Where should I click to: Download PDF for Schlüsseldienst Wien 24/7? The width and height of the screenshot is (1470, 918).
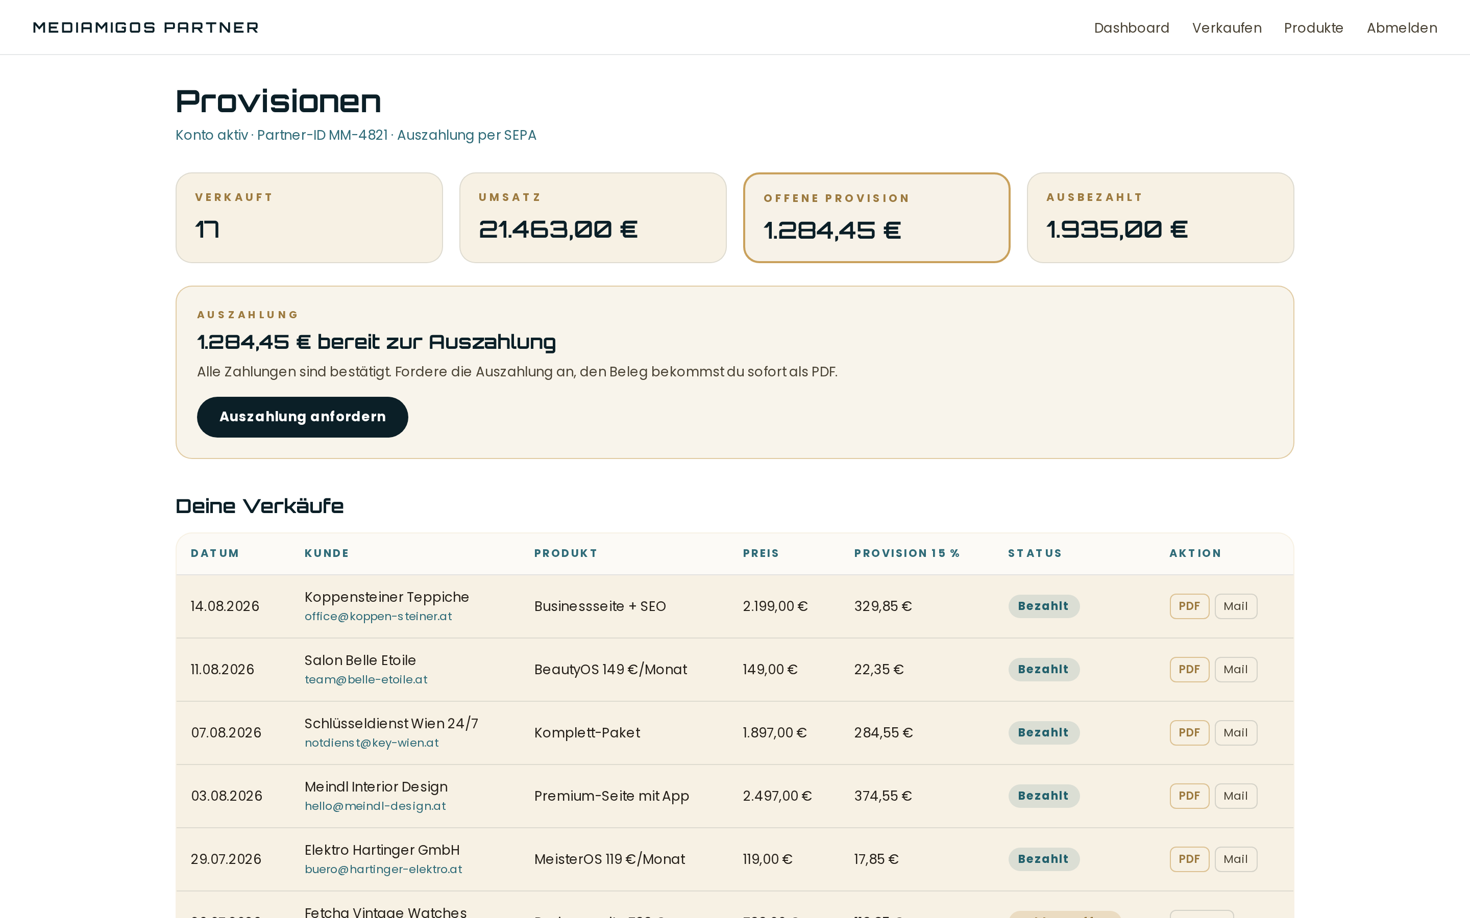tap(1189, 732)
